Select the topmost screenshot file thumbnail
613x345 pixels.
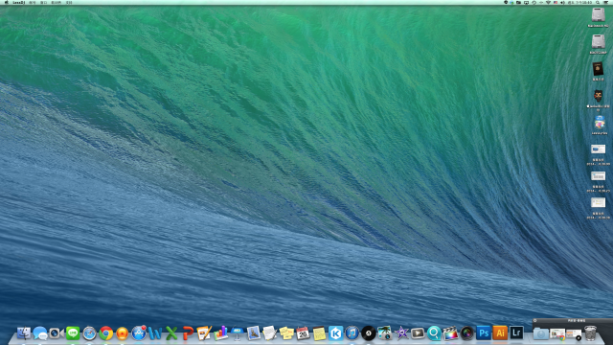(598, 149)
